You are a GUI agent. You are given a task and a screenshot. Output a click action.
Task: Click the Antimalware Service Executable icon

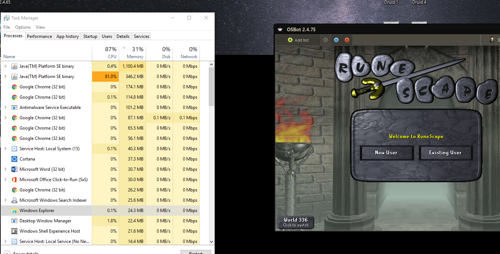tap(14, 107)
